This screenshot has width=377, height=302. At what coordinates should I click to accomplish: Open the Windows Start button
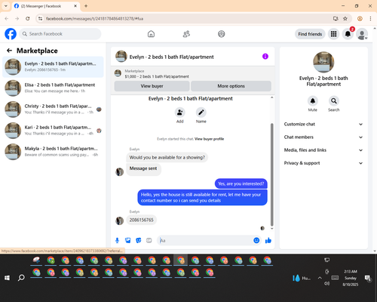[7, 278]
